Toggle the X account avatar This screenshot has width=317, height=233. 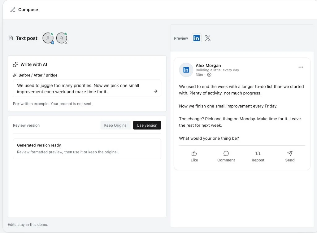(62, 38)
